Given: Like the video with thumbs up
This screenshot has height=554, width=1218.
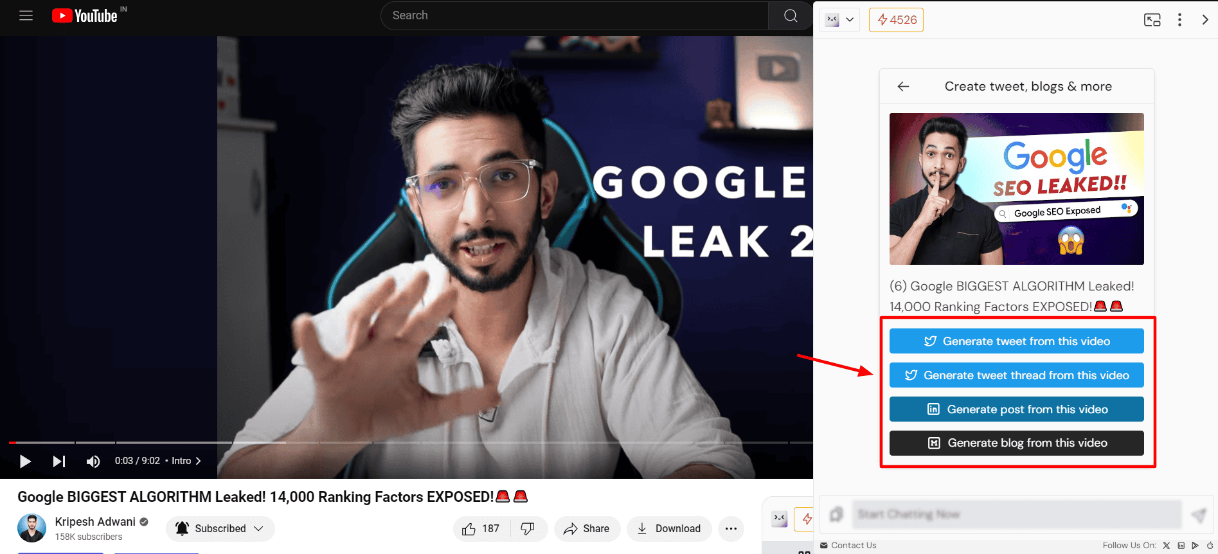Looking at the screenshot, I should pyautogui.click(x=481, y=528).
